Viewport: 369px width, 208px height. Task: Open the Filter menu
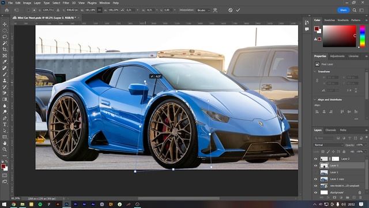66,3
